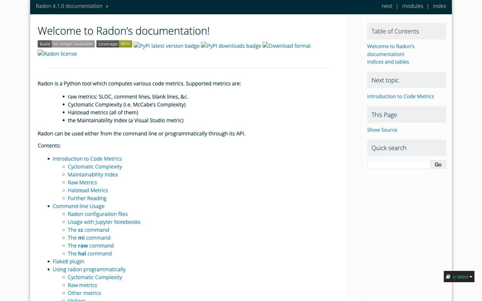The height and width of the screenshot is (301, 482).
Task: Open Other metrics contents link
Action: (84, 293)
